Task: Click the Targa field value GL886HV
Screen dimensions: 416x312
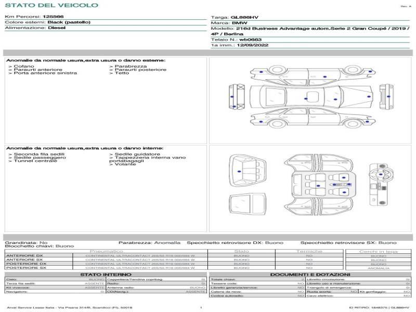Action: pos(244,17)
